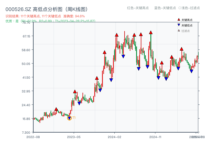Click the chart title 000526.SZ 高低点分析图
The image size is (220, 165).
[x=46, y=9]
